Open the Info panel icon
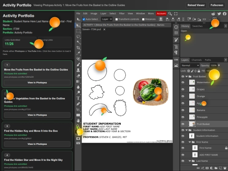This screenshot has height=171, width=228. [x=176, y=27]
